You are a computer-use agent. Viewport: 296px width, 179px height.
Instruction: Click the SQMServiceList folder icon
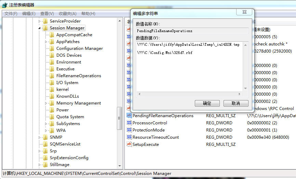click(45, 144)
